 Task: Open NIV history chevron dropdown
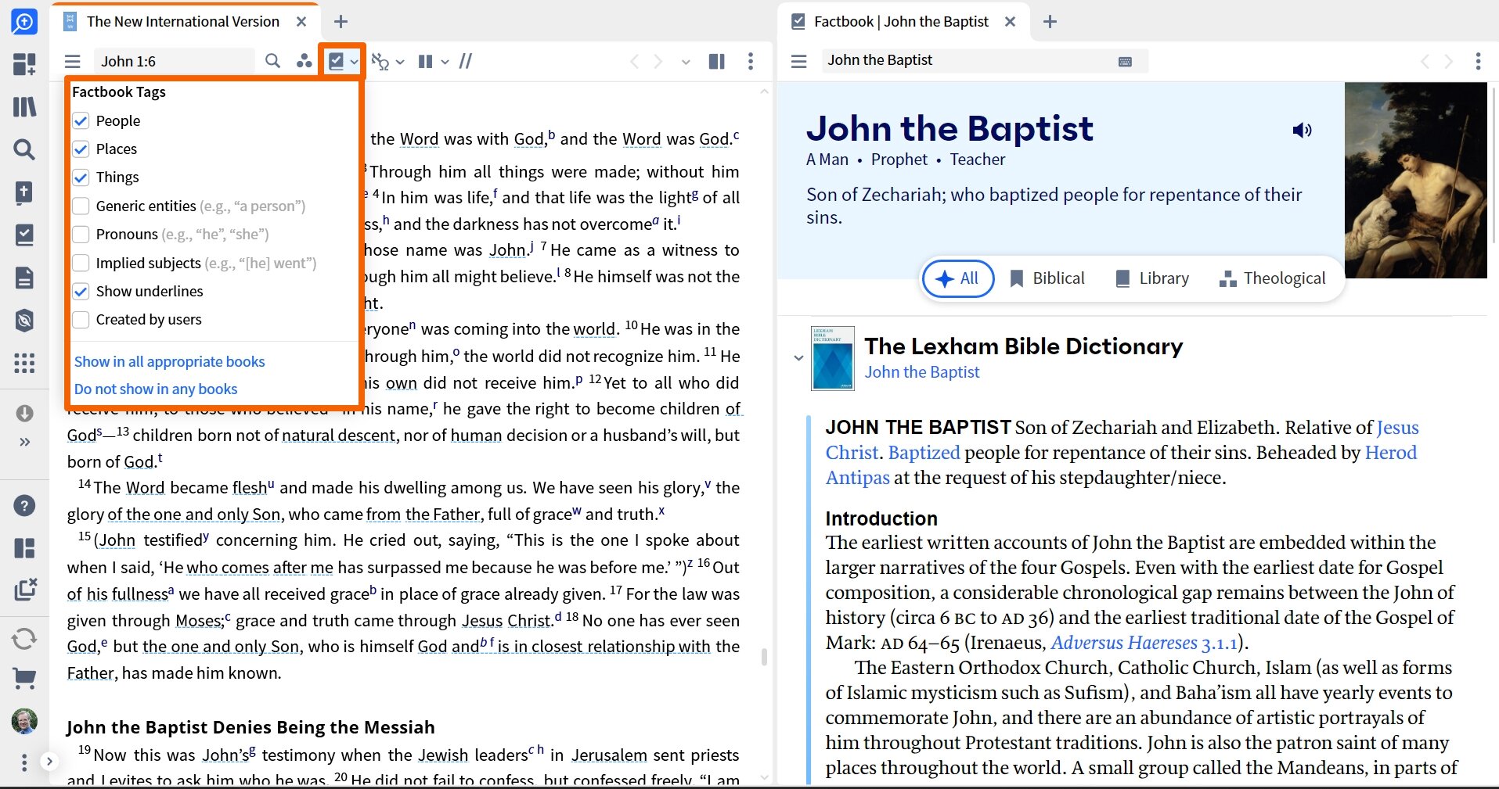(x=686, y=62)
